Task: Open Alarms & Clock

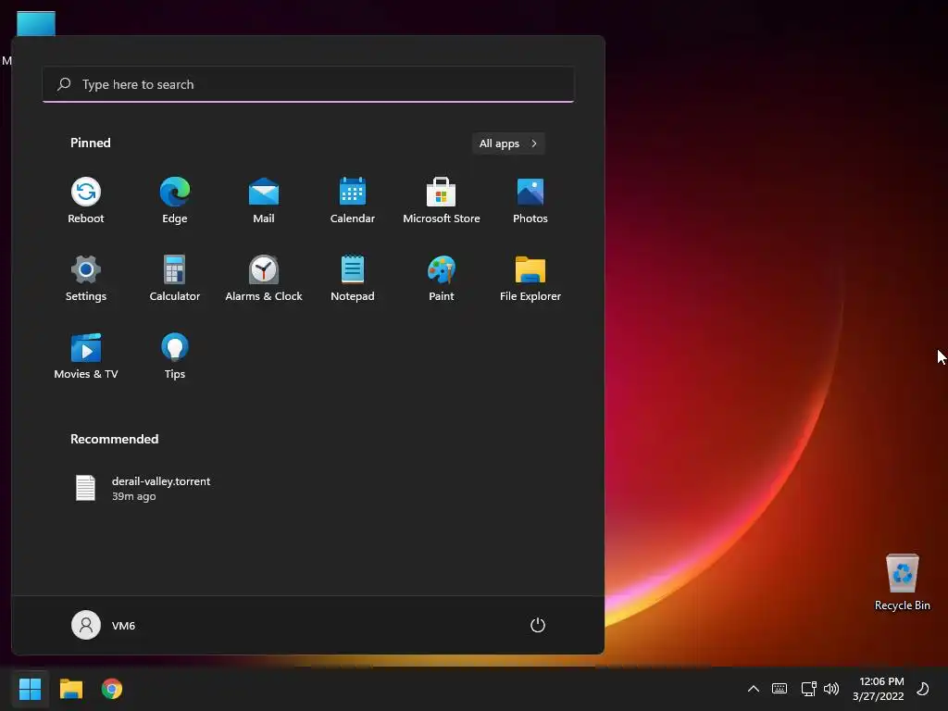Action: pyautogui.click(x=264, y=279)
